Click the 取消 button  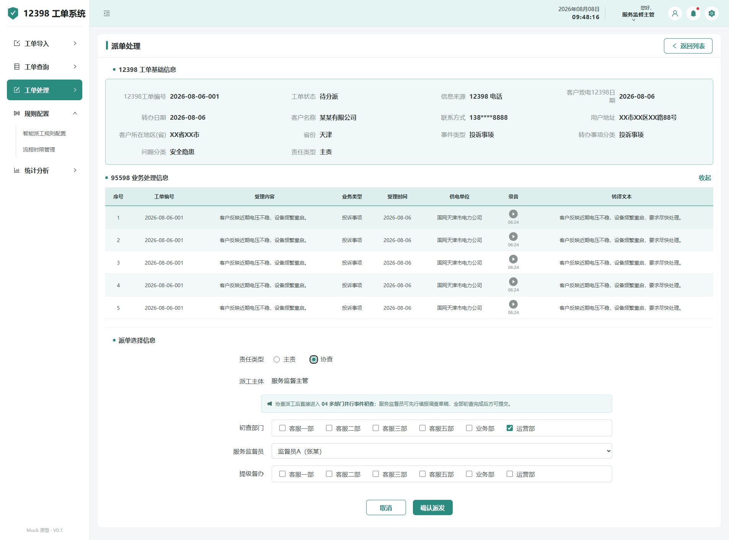386,507
